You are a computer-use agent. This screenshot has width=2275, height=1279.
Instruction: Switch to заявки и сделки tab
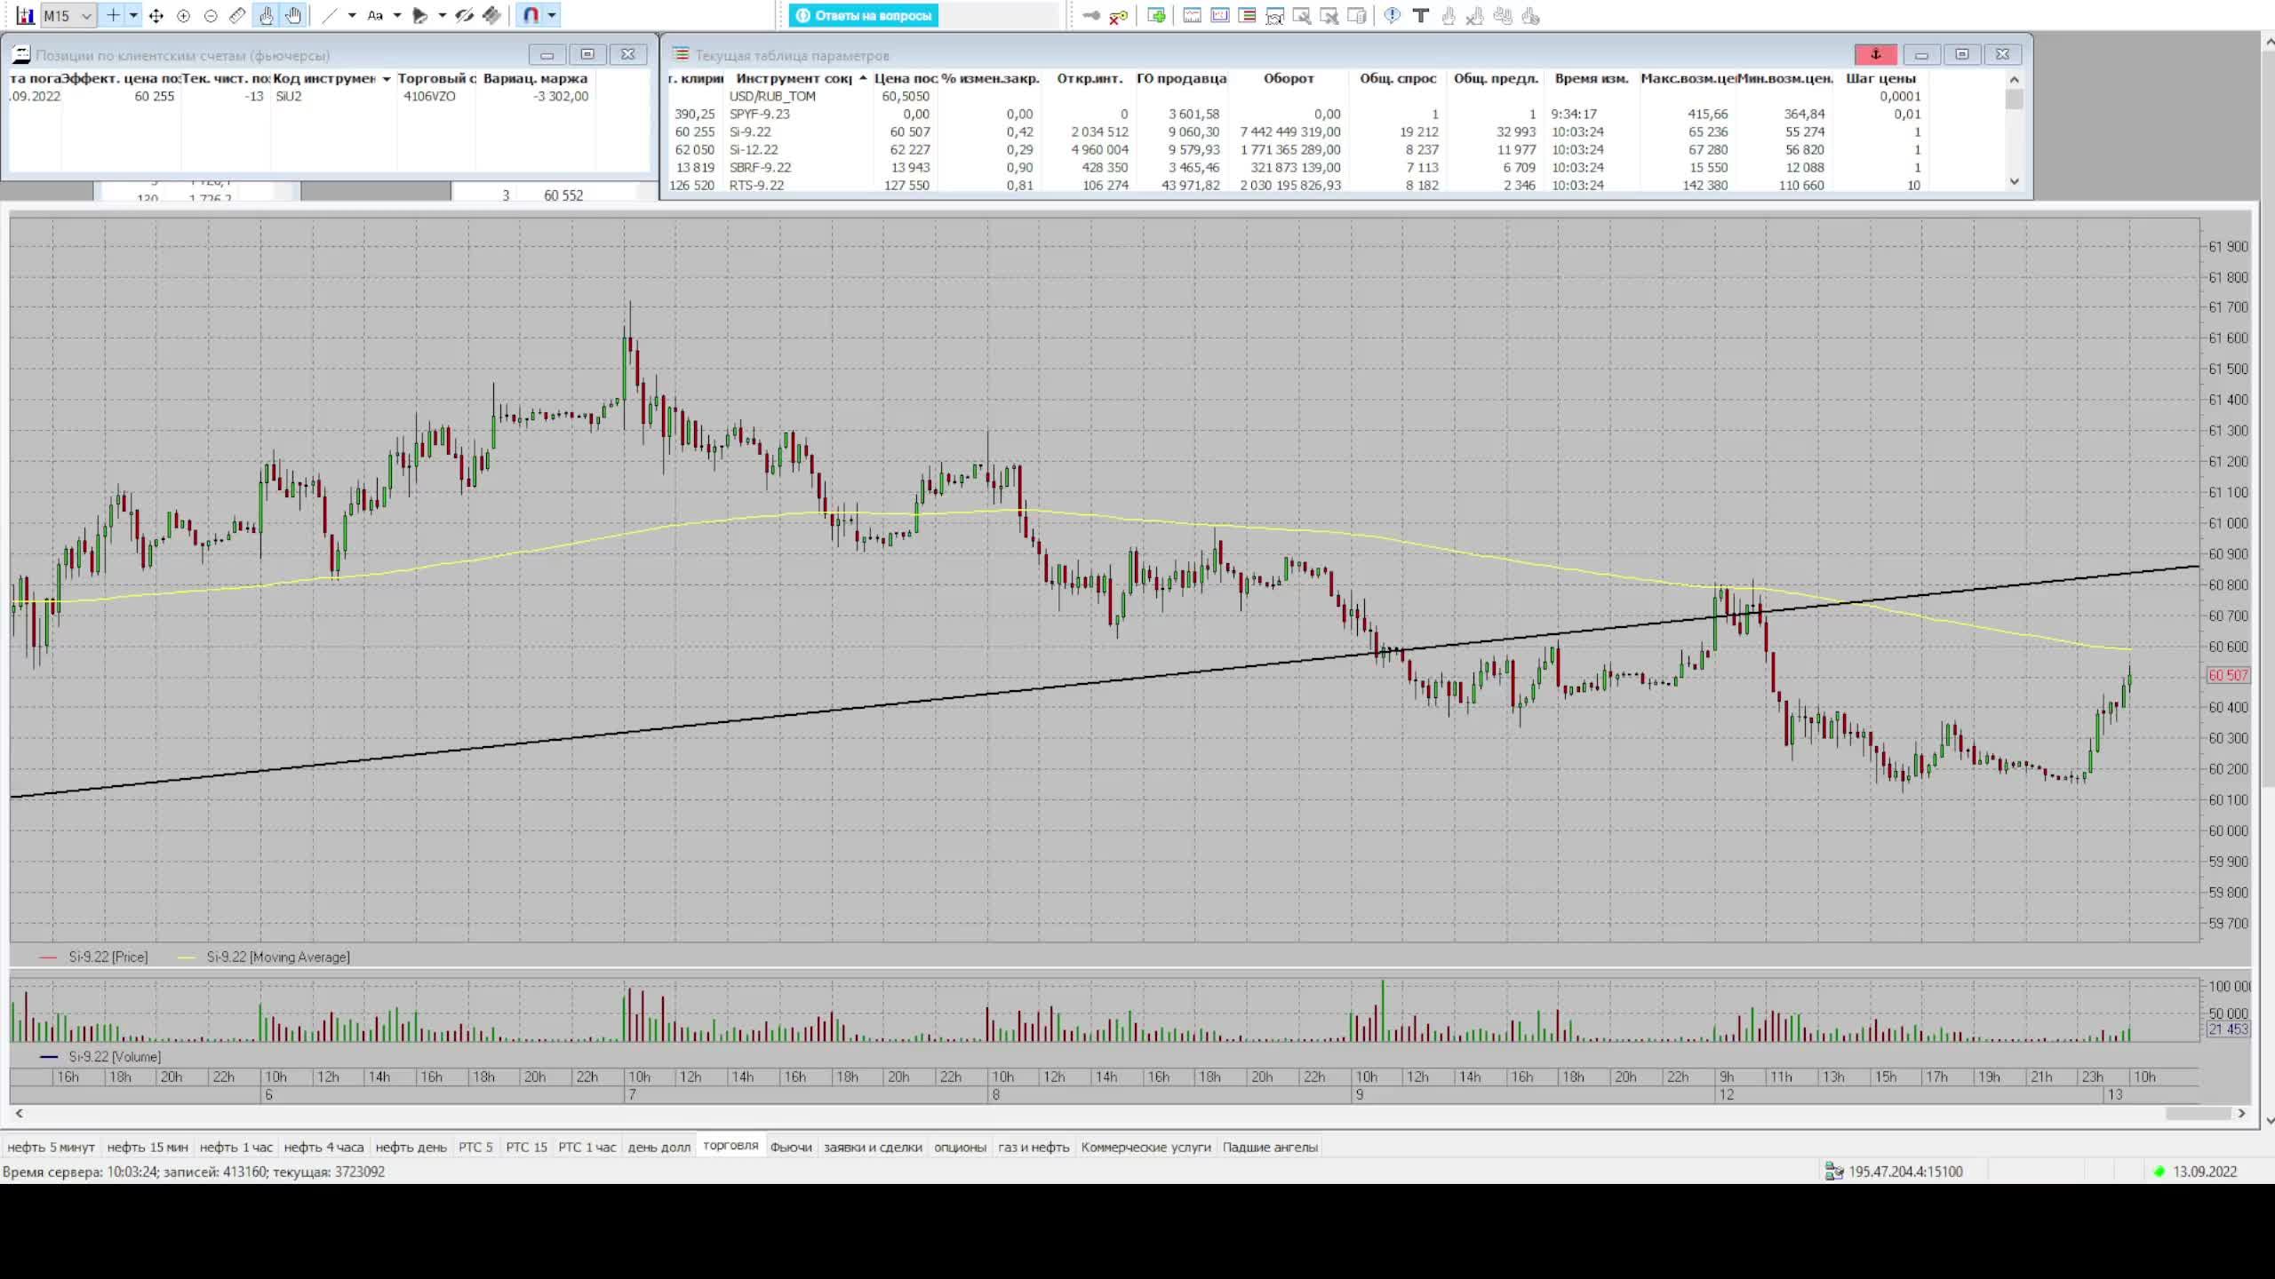tap(873, 1147)
